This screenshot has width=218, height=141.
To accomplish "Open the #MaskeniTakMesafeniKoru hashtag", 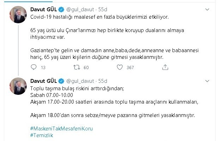I will pyautogui.click(x=62, y=129).
